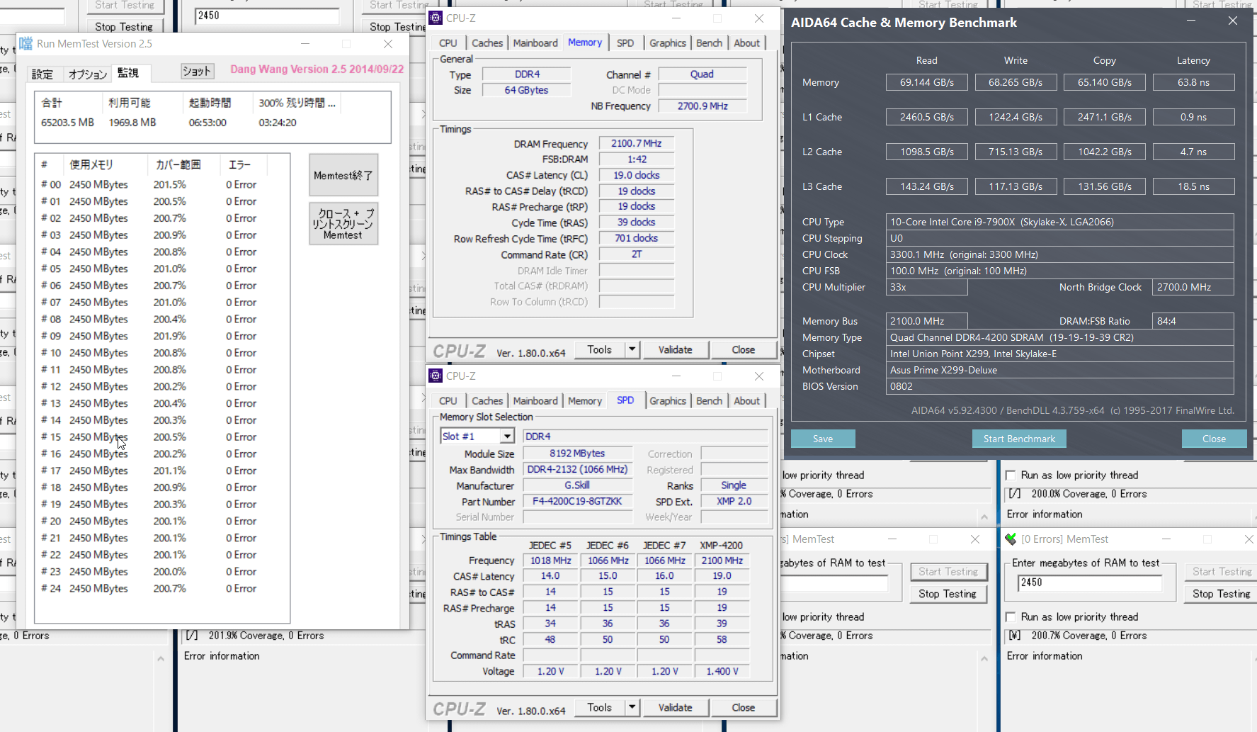Click the Memtest終了 button
The width and height of the screenshot is (1257, 732).
pos(343,175)
